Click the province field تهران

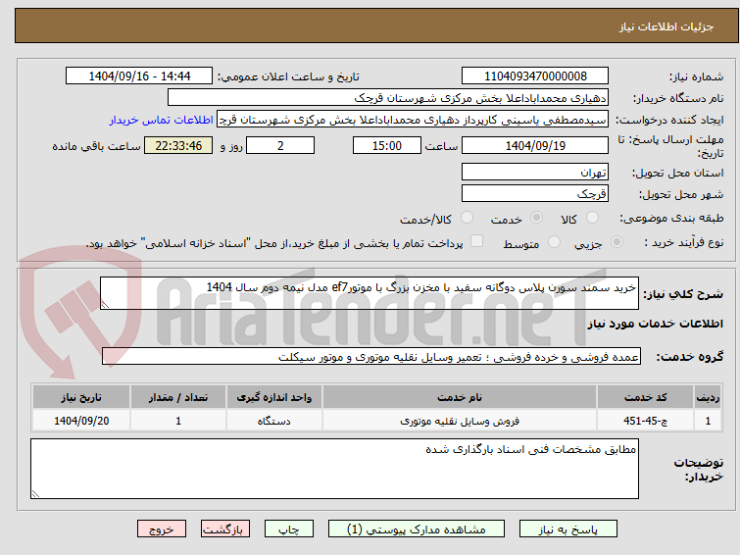[535, 172]
